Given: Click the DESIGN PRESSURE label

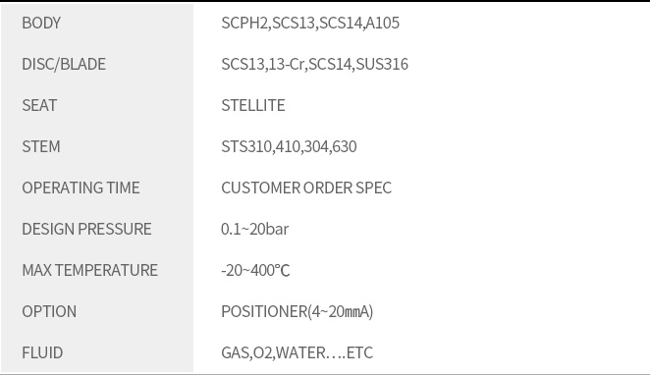Looking at the screenshot, I should pyautogui.click(x=86, y=230).
